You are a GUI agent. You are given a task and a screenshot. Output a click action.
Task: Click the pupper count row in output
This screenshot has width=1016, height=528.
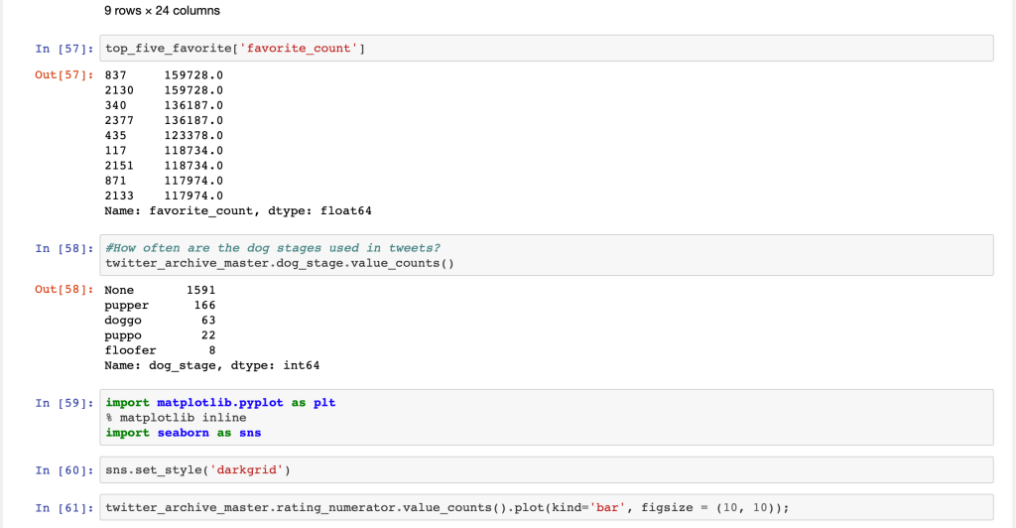160,305
